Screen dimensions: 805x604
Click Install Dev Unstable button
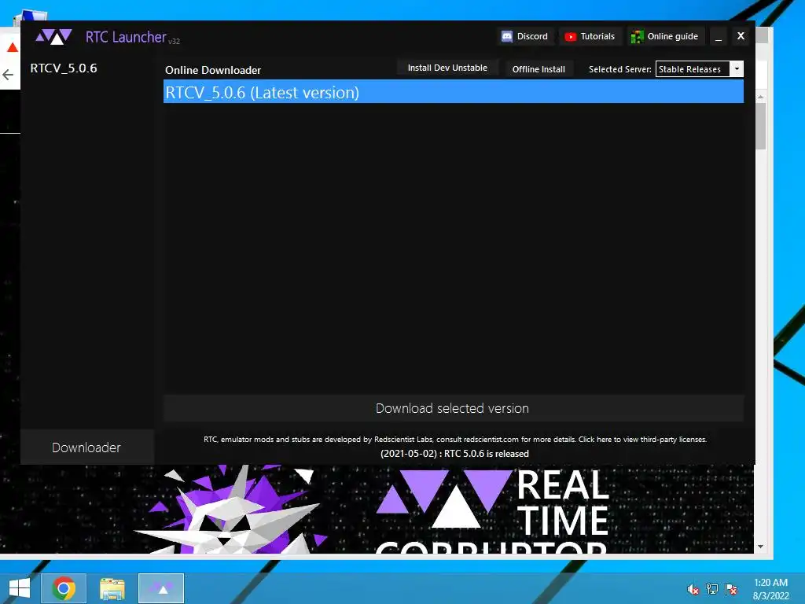click(x=447, y=68)
